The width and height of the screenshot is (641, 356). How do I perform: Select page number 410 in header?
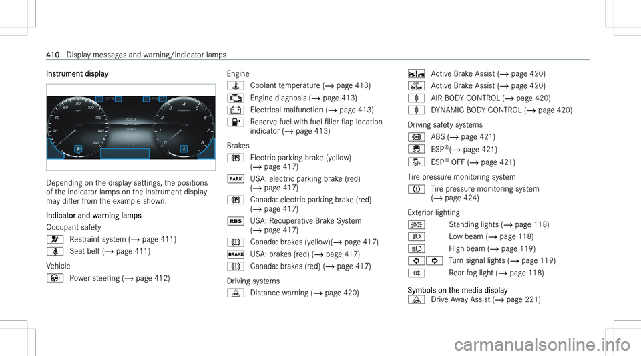pyautogui.click(x=53, y=55)
